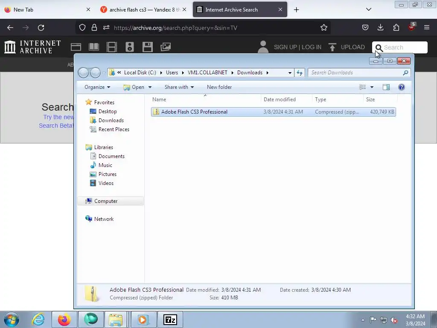Click the site security padlock icon

94,28
